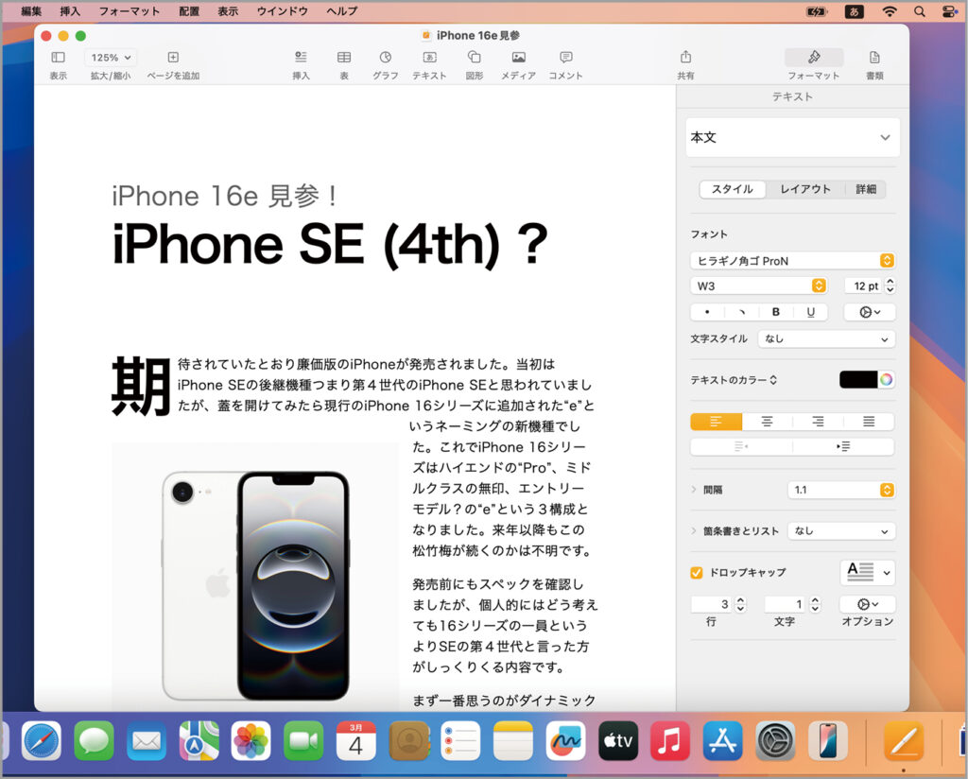Open the テキストのカラー type popup
968x779 pixels.
734,380
